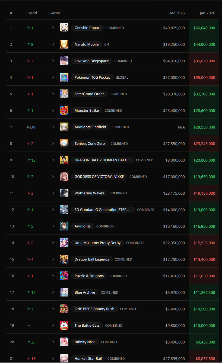
Task: Click the $16,950,000 Jan 2026 value
Action: 204,226
